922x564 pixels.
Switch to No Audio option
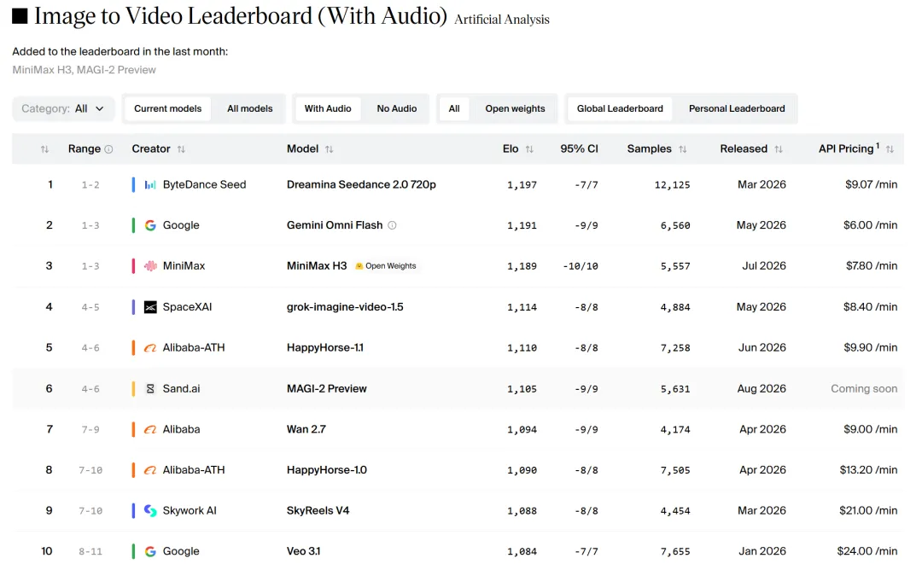coord(397,108)
